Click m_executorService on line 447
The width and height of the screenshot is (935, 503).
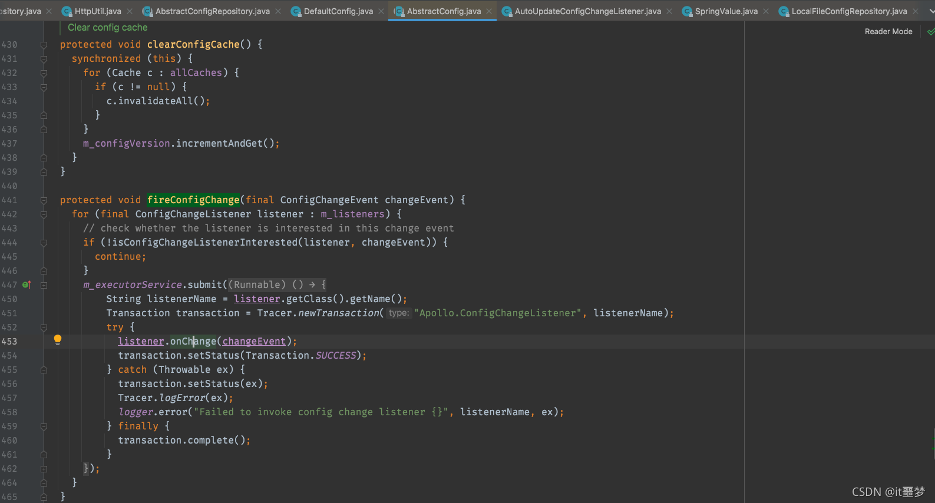click(133, 285)
